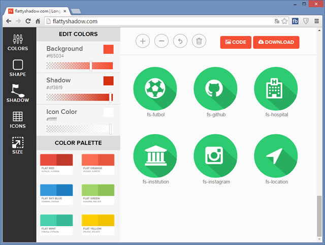Screen dimensions: 325x245
Task: Minimize the browser window
Action: click(295, 4)
